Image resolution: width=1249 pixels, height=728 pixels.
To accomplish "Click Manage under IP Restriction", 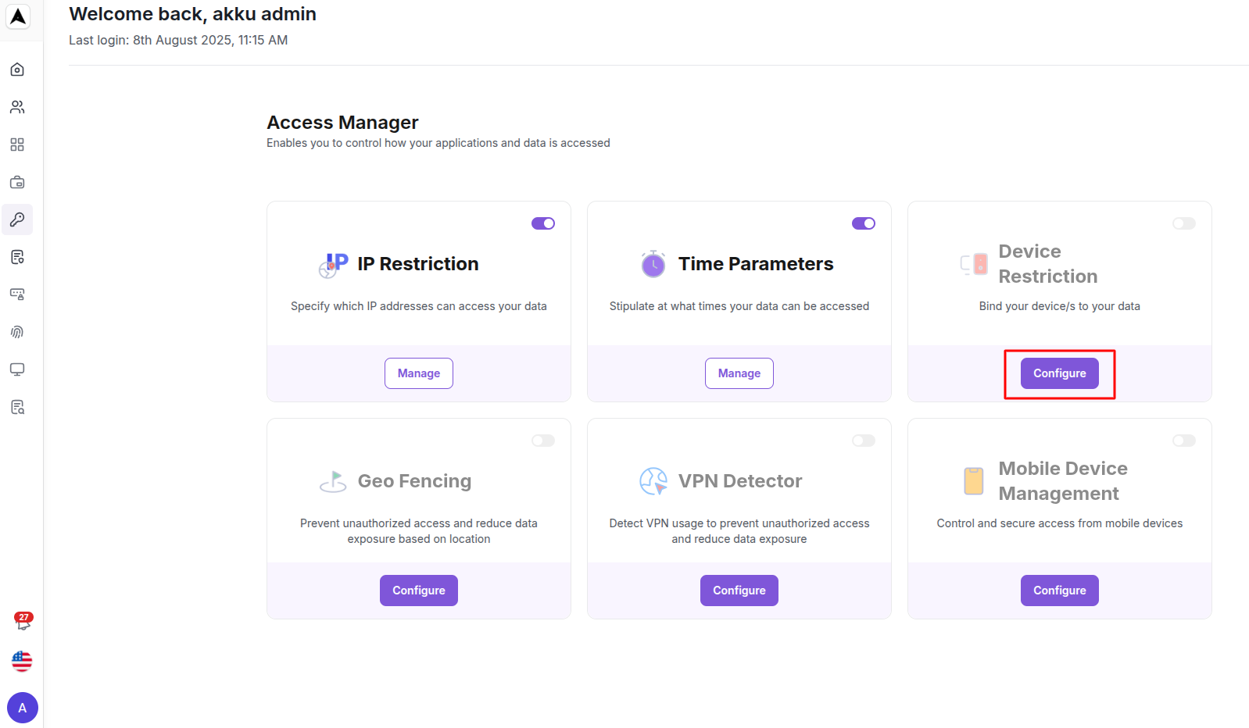I will coord(419,373).
